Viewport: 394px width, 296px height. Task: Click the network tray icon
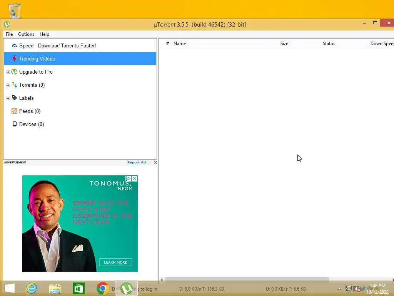[x=348, y=289]
